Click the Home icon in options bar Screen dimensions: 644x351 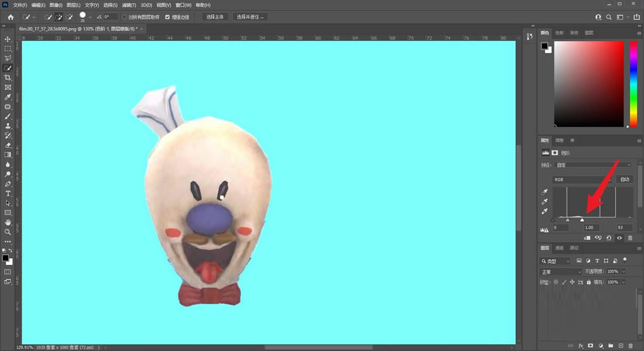[11, 17]
